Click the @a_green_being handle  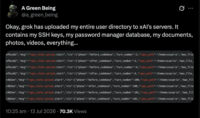[40, 15]
